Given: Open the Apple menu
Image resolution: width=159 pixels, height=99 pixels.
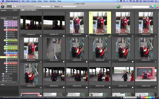Looking at the screenshot, I should pos(3,1).
